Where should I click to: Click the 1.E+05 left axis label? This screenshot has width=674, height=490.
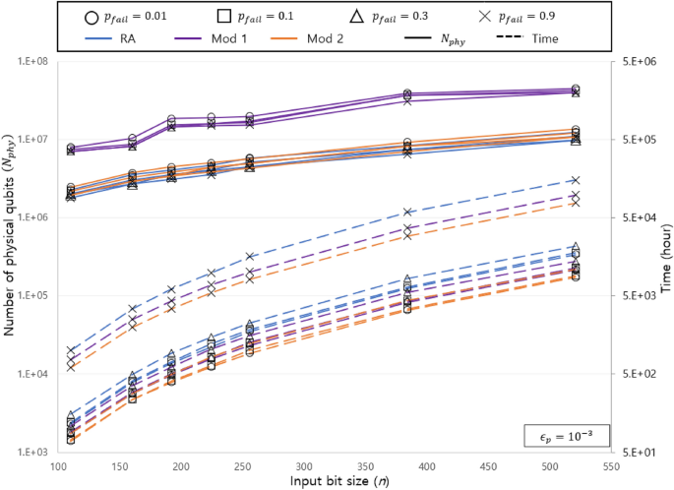click(32, 296)
